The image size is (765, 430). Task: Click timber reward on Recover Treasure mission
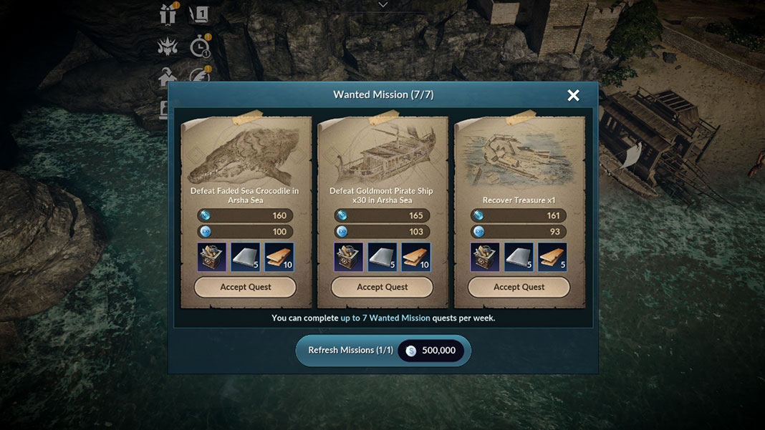553,257
